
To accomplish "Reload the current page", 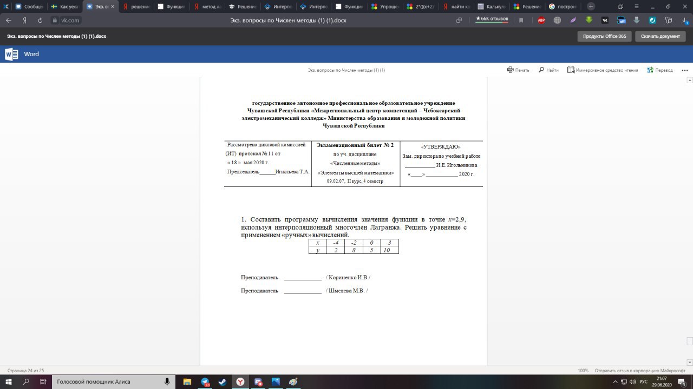I will click(x=40, y=20).
